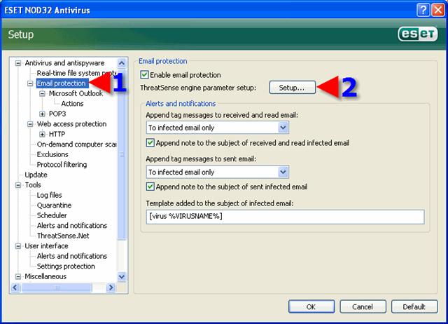Open ThreatSense engine Setup button

[293, 88]
